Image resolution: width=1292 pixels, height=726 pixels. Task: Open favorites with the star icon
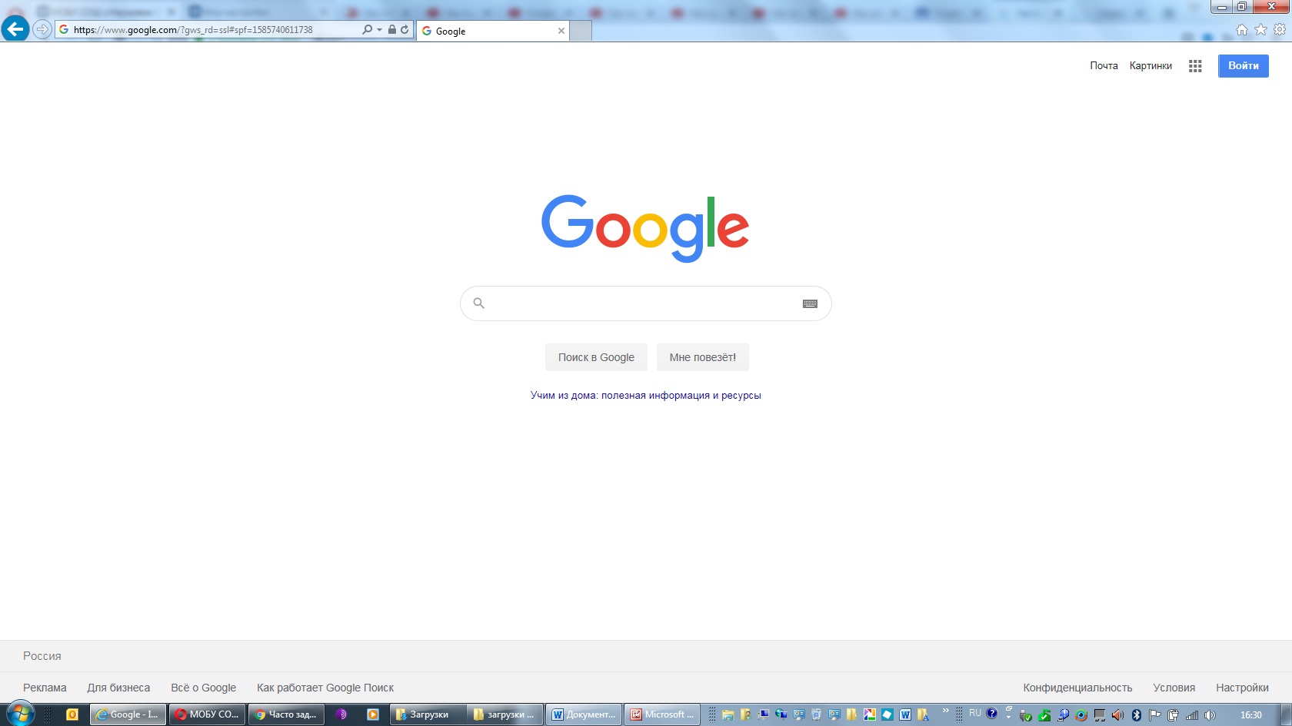[1260, 29]
